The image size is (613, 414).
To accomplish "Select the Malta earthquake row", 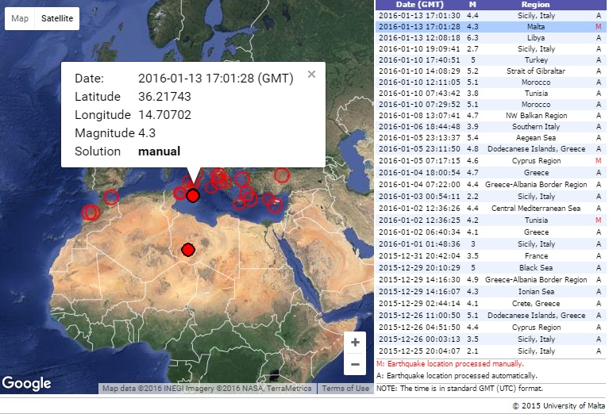I will 486,26.
